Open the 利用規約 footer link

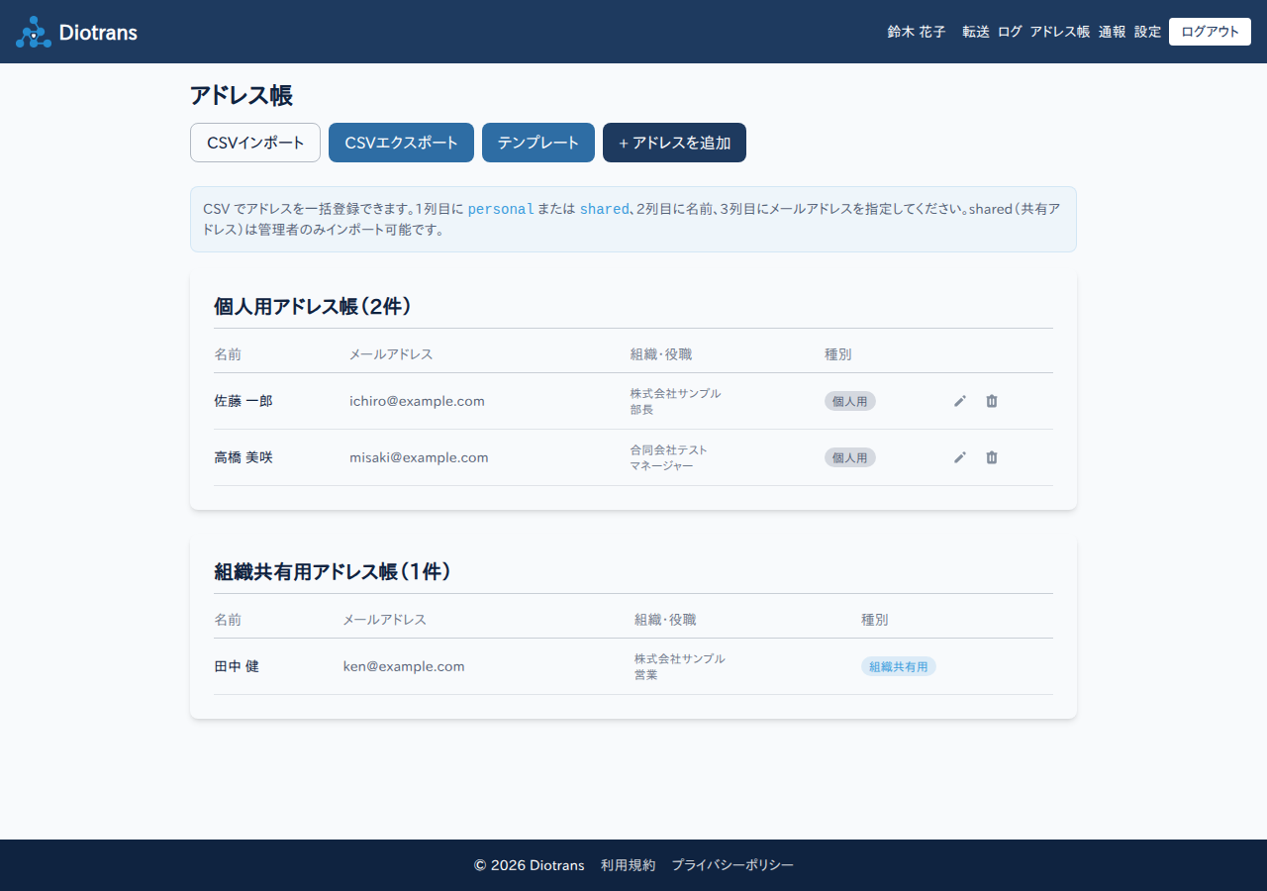click(x=628, y=865)
